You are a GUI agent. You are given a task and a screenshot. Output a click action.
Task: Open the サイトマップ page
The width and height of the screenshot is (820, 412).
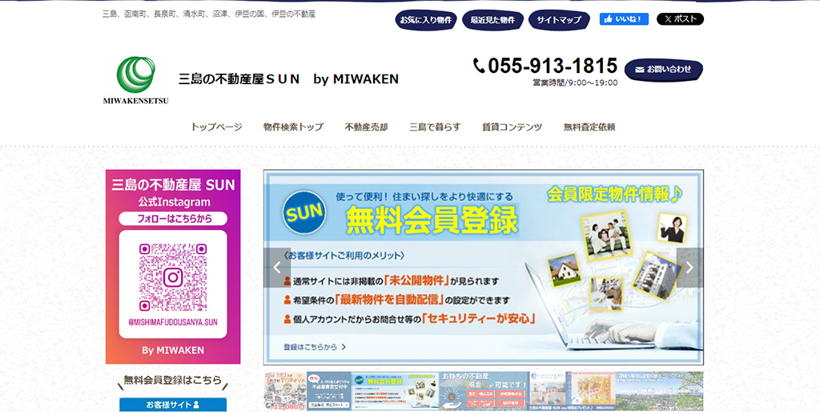point(559,20)
